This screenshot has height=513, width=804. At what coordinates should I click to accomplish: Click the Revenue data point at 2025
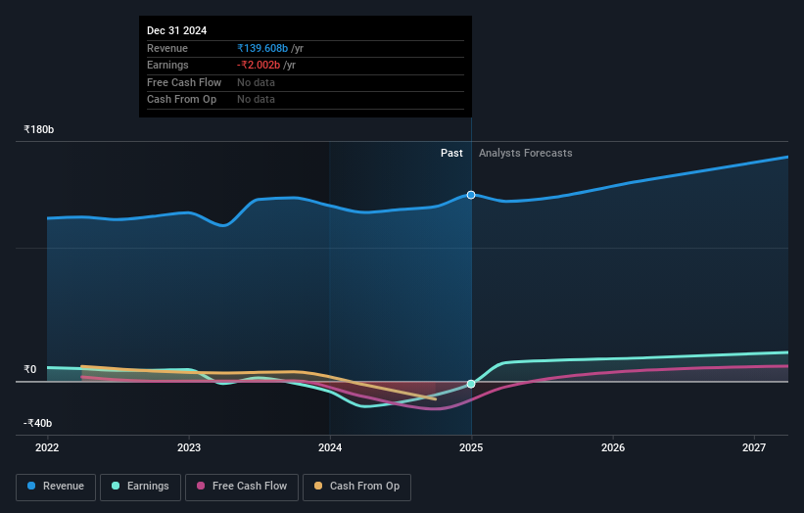tap(471, 195)
